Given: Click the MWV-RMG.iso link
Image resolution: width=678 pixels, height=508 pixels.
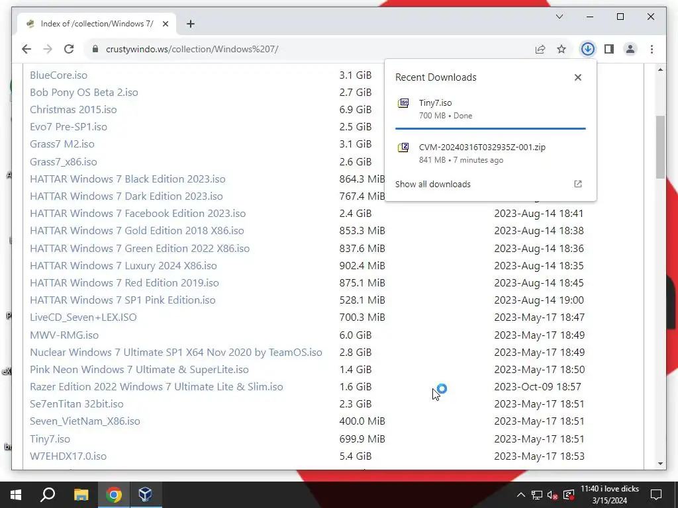Looking at the screenshot, I should (x=64, y=335).
